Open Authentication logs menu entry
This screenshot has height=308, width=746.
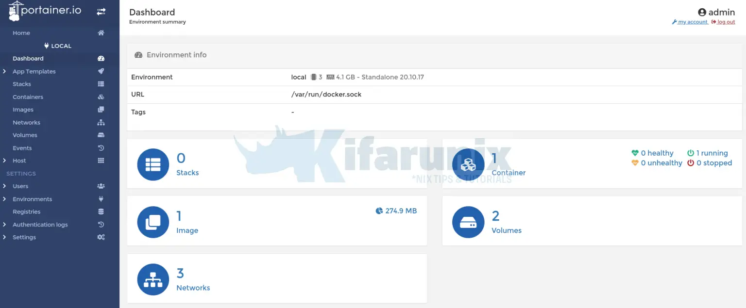pyautogui.click(x=40, y=224)
